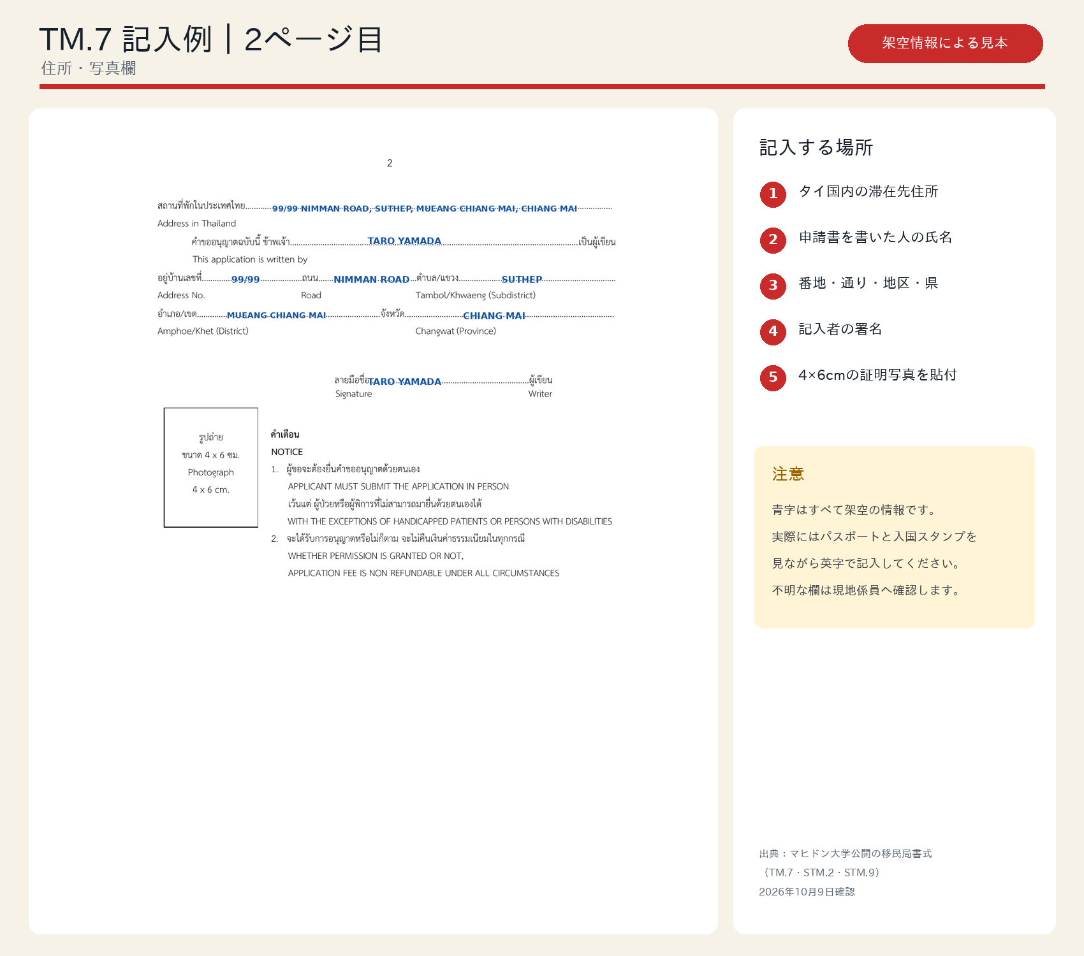Click the note line 青字はすべて架空の情報です。
The image size is (1084, 956).
pos(856,510)
